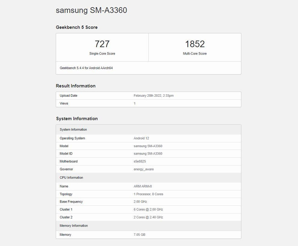Select the base frequency value '2.00 GHz'
Viewport: 298px width, 246px height.
point(140,202)
